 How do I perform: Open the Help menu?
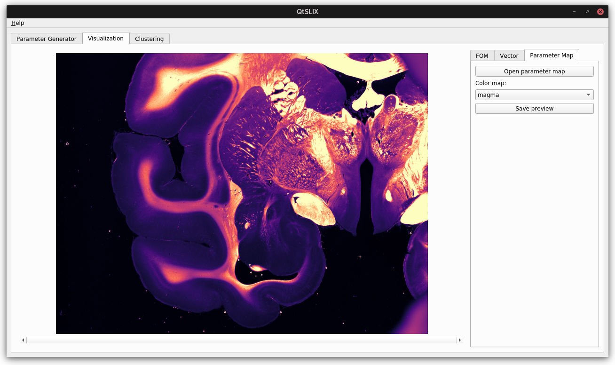point(18,23)
